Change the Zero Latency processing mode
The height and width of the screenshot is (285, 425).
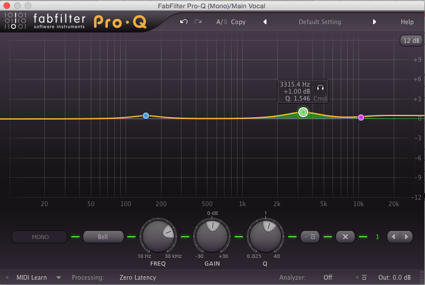tap(138, 277)
